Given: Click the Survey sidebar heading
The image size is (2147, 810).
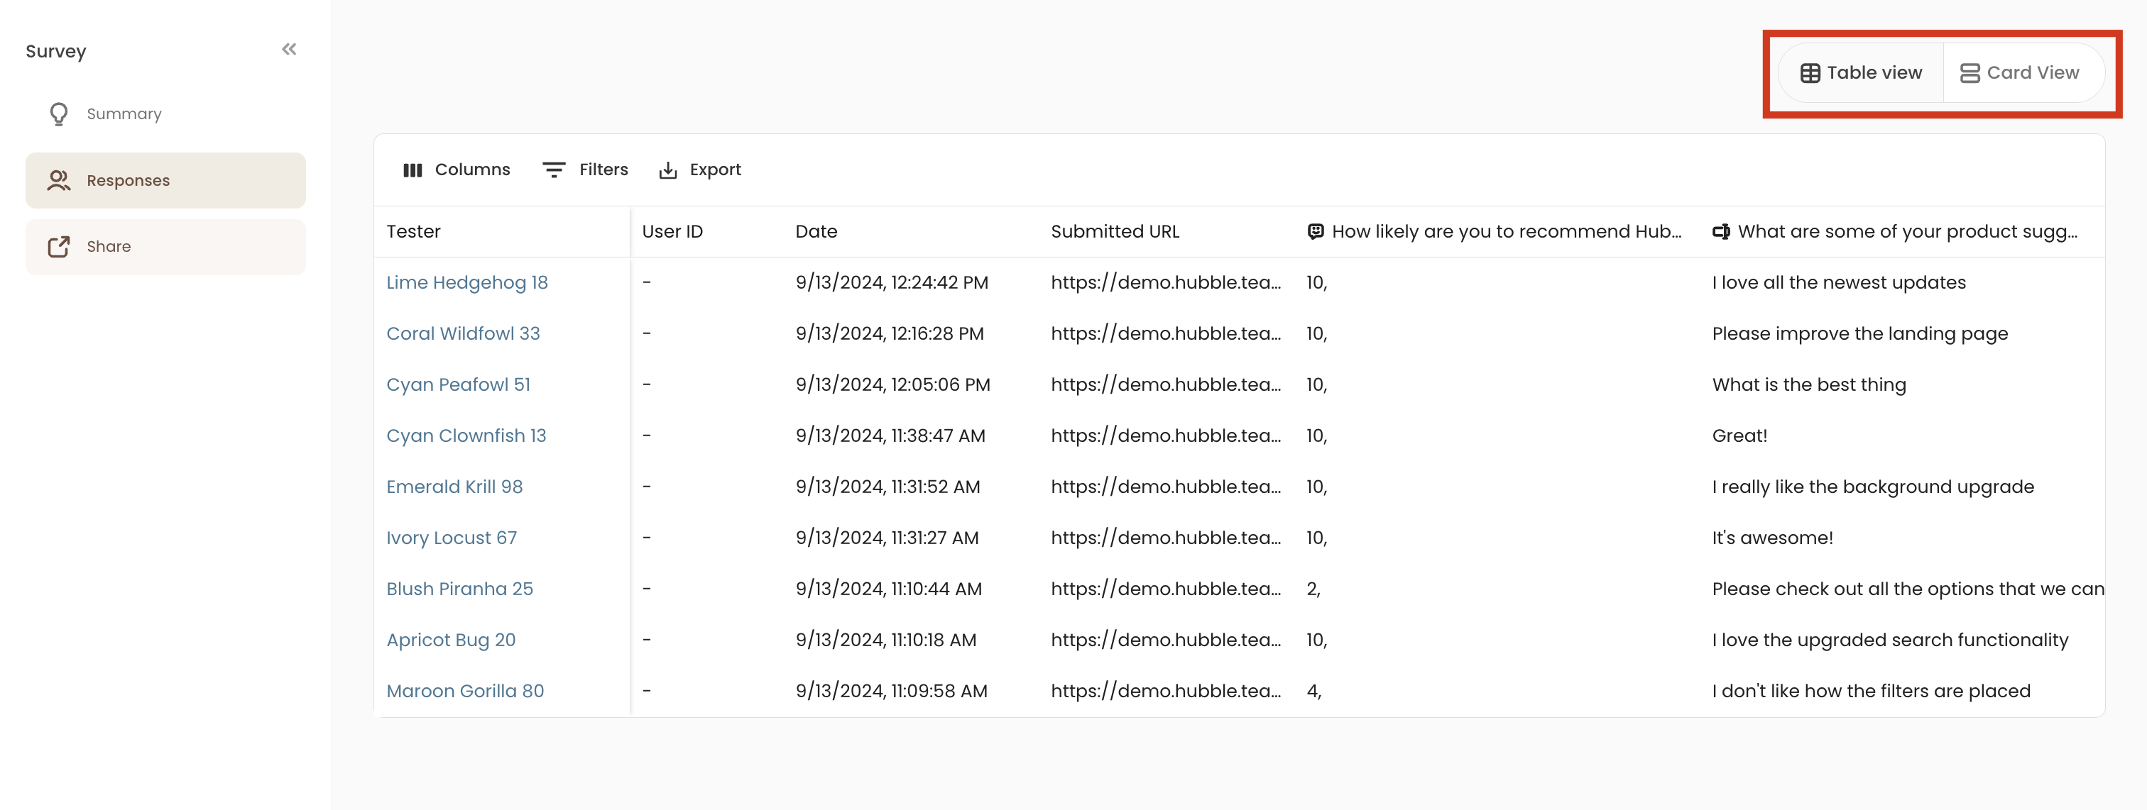Looking at the screenshot, I should click(x=56, y=52).
